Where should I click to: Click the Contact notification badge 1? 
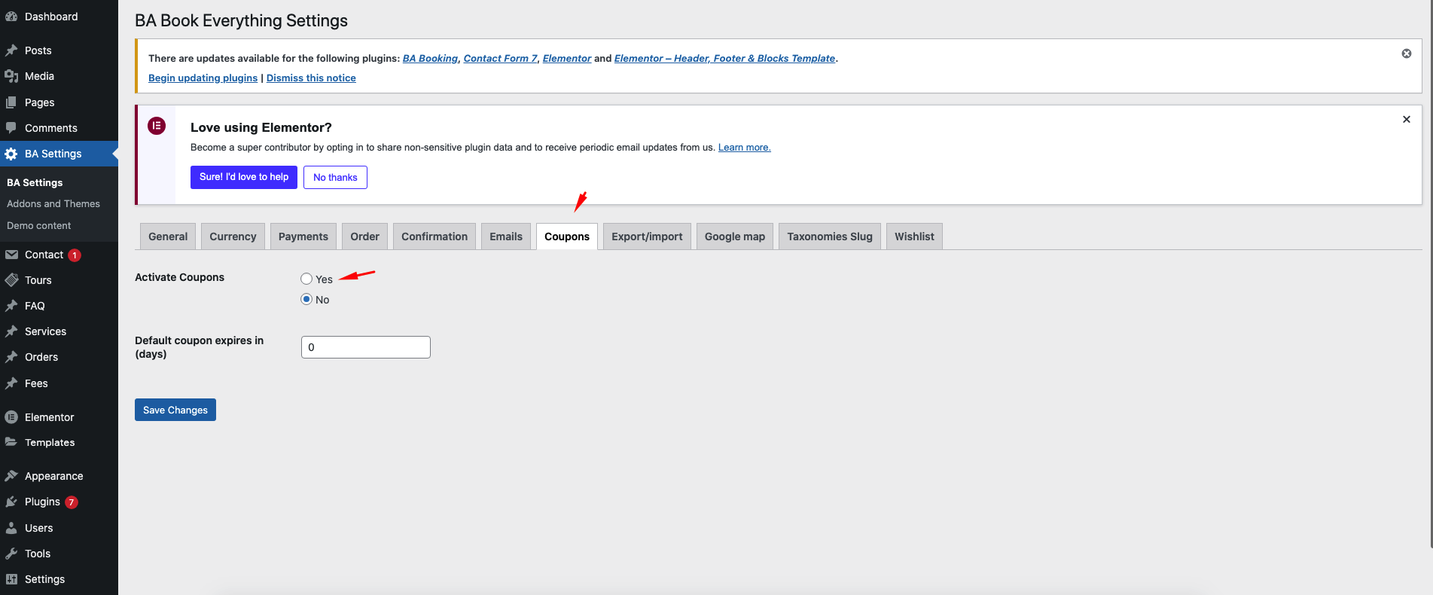[x=75, y=255]
